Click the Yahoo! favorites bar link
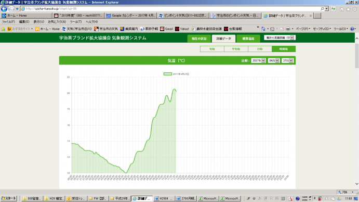This screenshot has width=359, height=202. click(182, 29)
